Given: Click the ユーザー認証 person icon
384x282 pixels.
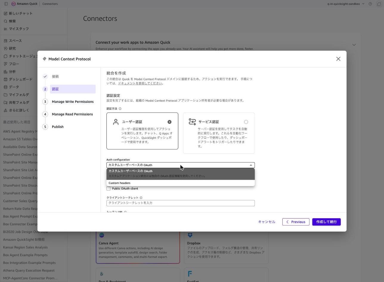Looking at the screenshot, I should [x=116, y=122].
